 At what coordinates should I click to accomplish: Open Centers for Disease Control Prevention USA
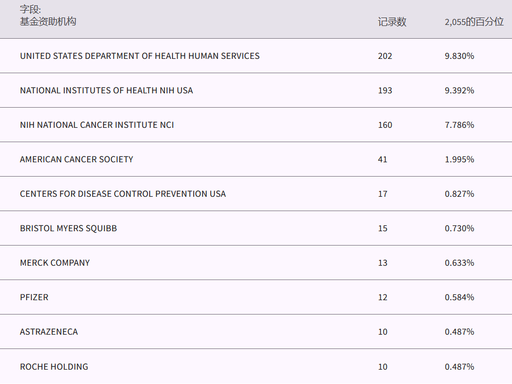click(x=123, y=194)
